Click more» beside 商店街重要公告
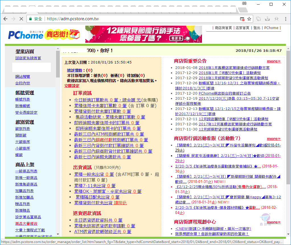Viewport: 291px width, 245px height. pos(274,61)
